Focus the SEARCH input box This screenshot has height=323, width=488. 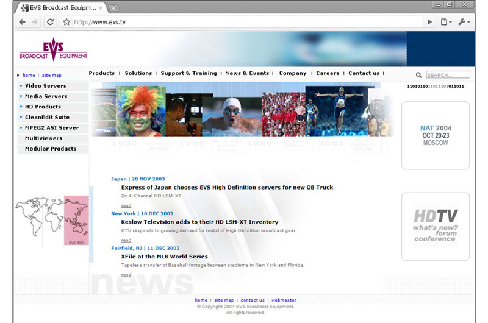coord(448,74)
